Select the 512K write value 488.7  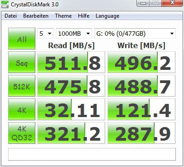click(141, 86)
